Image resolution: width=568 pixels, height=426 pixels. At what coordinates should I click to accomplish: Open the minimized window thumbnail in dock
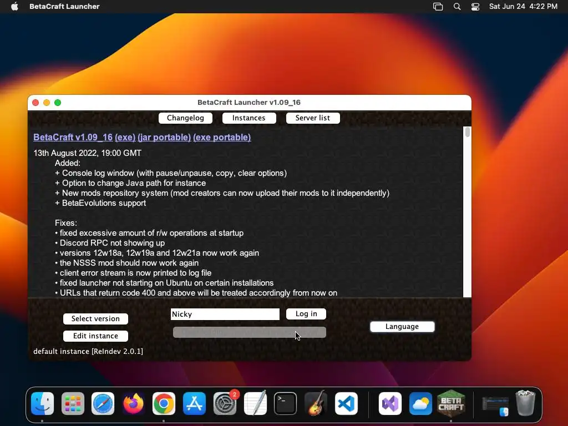(x=495, y=405)
